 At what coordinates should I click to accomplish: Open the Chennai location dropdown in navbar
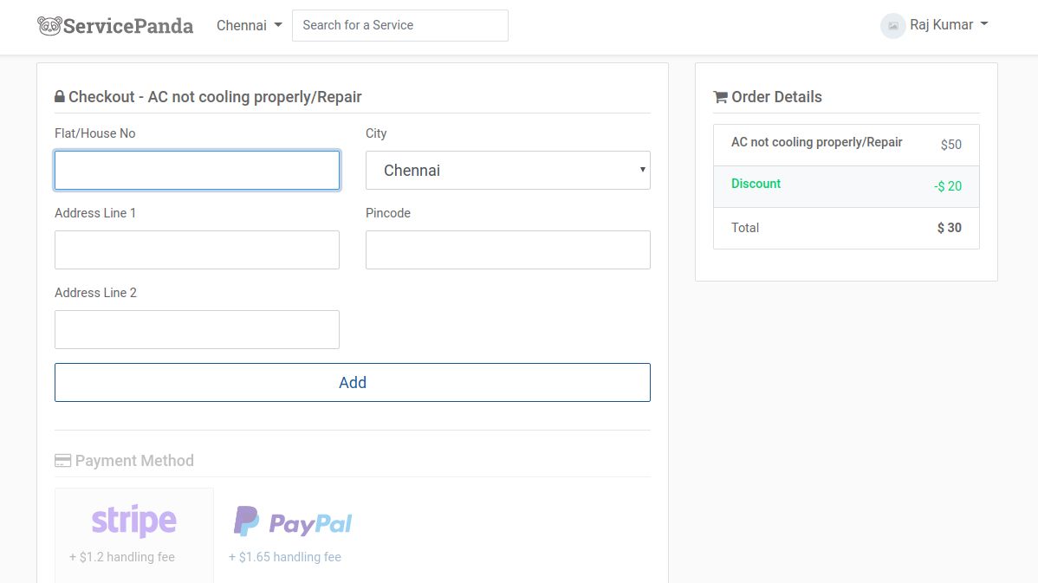(x=250, y=25)
